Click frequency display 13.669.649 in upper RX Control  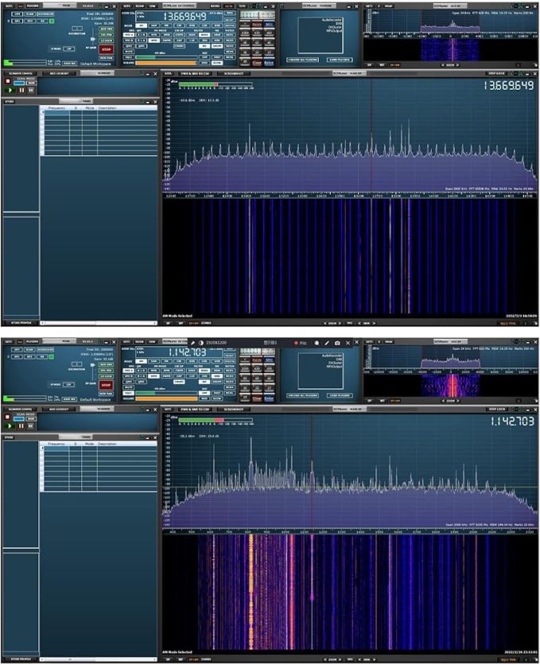pyautogui.click(x=185, y=16)
